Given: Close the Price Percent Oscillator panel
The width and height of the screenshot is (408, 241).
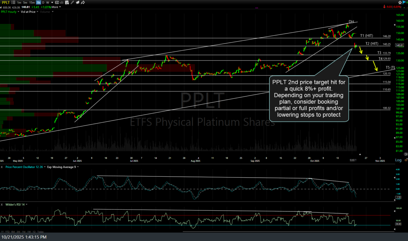Looking at the screenshot, I should [x=2, y=167].
